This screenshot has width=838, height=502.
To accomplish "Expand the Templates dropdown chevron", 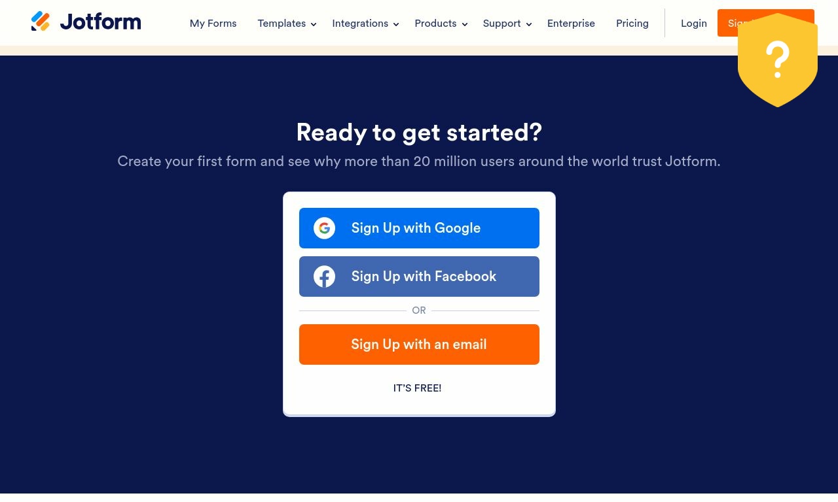I will pyautogui.click(x=314, y=24).
